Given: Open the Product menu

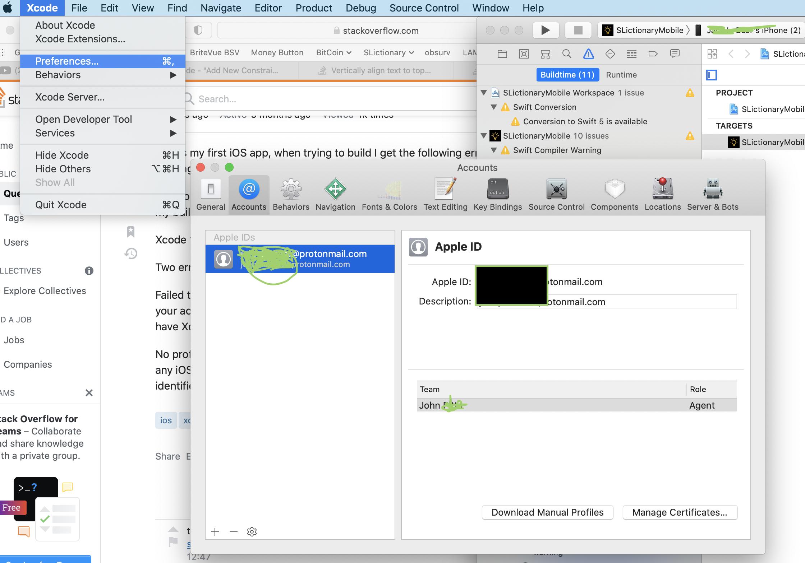Looking at the screenshot, I should point(314,8).
